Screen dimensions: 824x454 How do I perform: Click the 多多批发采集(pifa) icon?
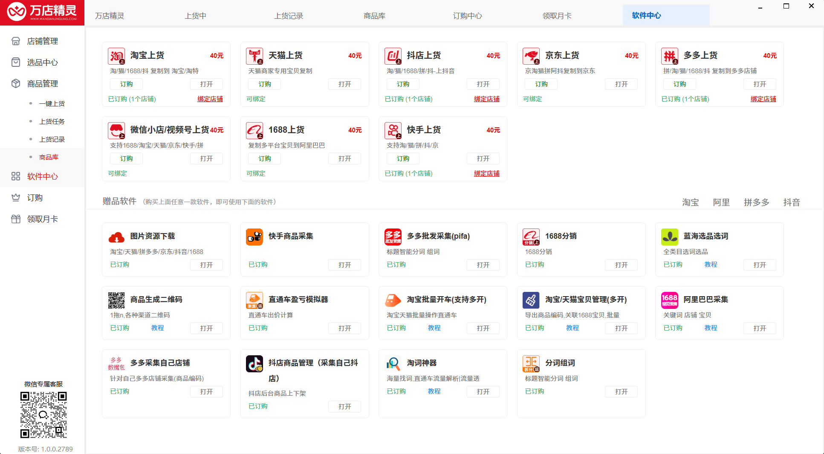pos(393,237)
